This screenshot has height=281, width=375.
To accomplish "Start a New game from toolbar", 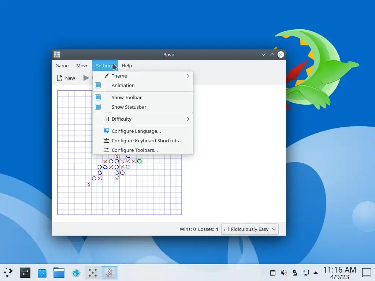I will click(66, 78).
